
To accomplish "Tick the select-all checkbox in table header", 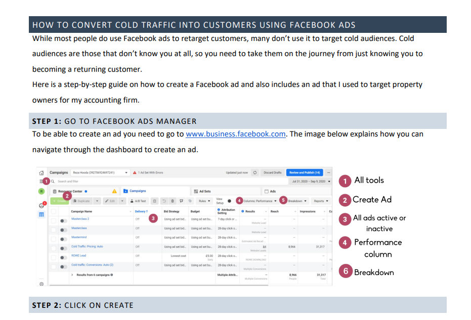I will point(54,211).
